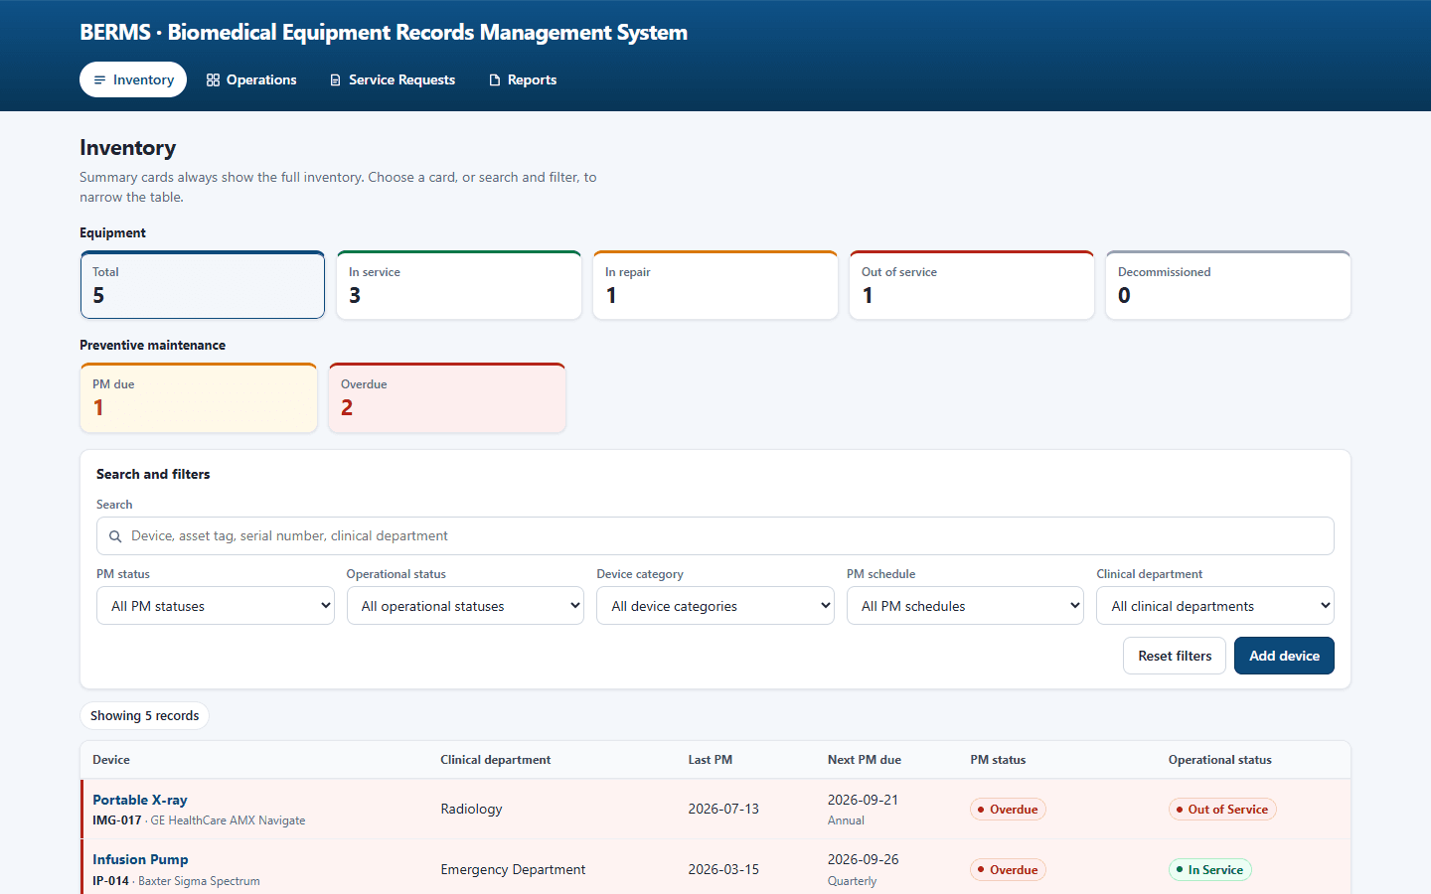This screenshot has height=894, width=1431.
Task: Expand the PM schedule dropdown
Action: [x=965, y=606]
